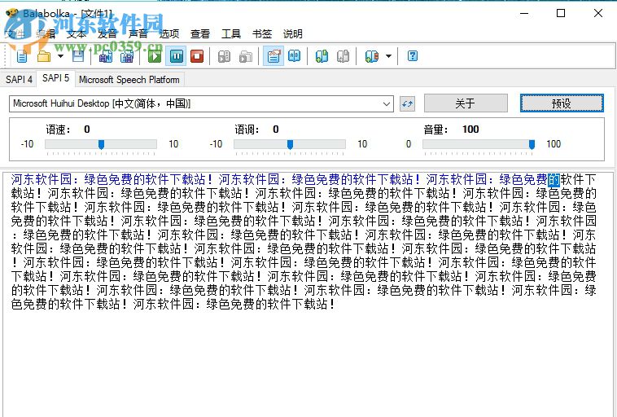Create a new document with toolbar icon

tap(23, 56)
